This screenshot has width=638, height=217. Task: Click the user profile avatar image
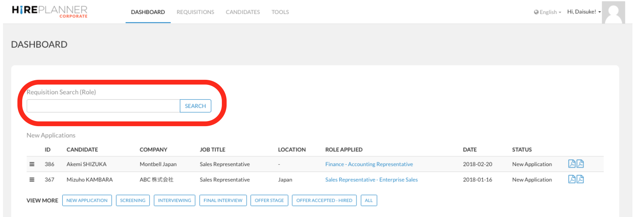(x=614, y=12)
